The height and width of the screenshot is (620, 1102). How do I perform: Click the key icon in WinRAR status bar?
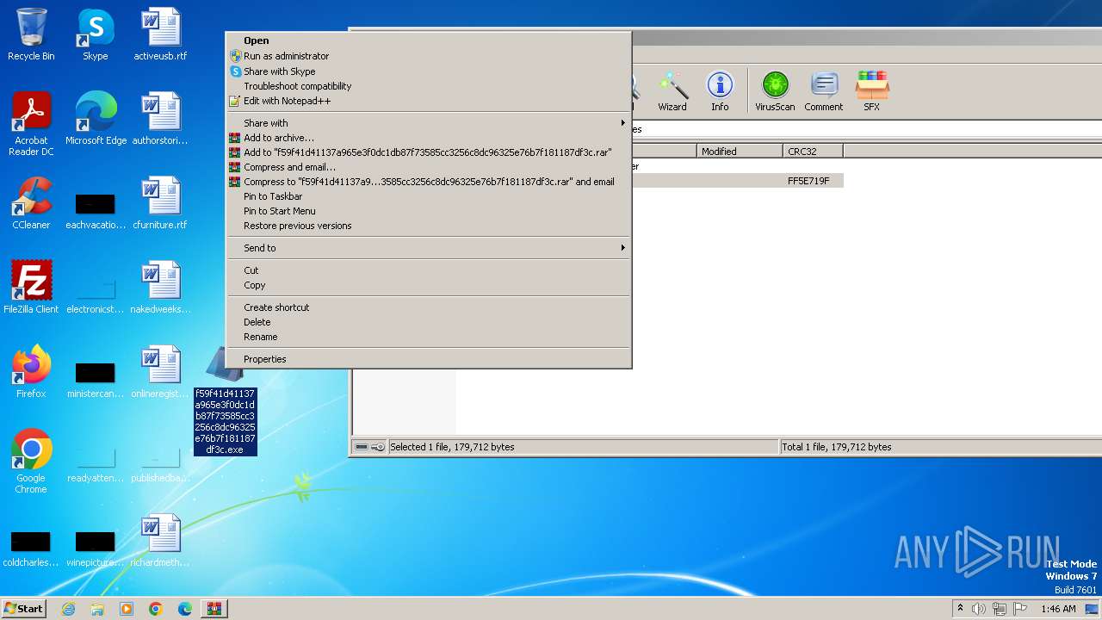click(x=377, y=447)
